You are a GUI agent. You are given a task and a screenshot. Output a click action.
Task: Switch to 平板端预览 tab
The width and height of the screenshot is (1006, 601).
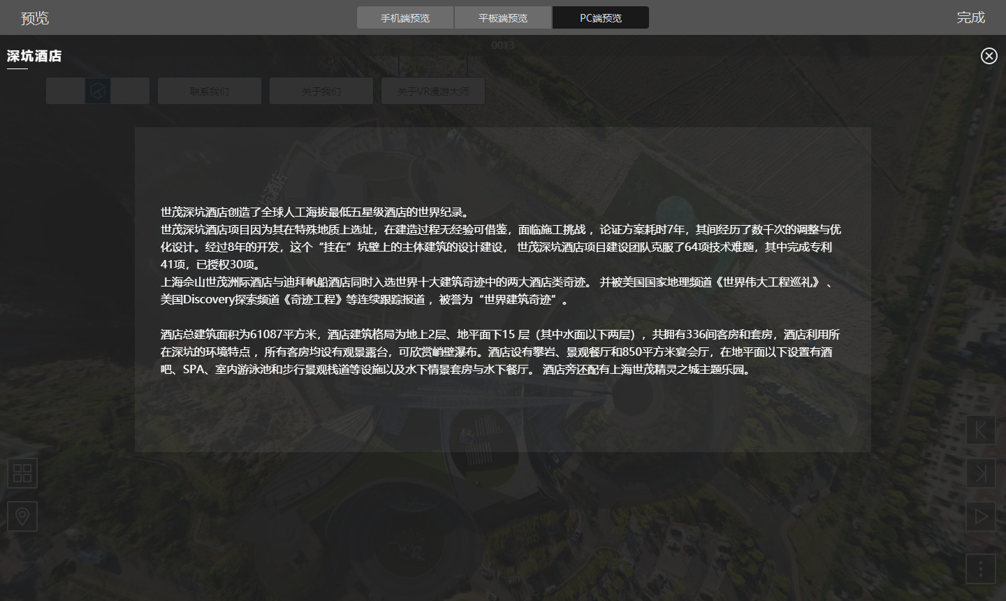[503, 18]
